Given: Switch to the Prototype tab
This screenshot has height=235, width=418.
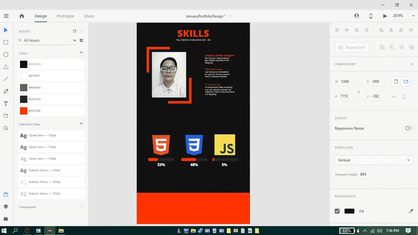Looking at the screenshot, I should 65,16.
